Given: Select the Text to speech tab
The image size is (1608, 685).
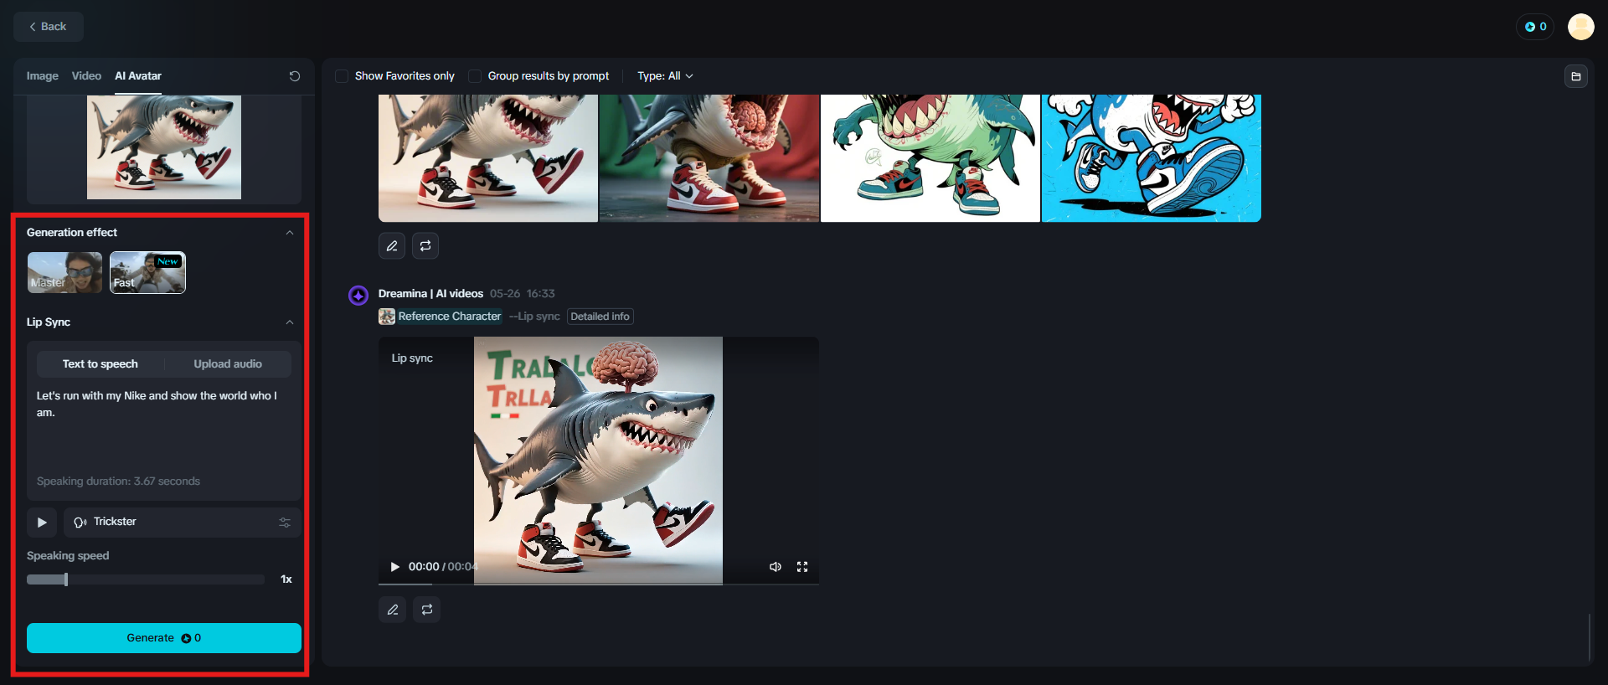Looking at the screenshot, I should (100, 364).
